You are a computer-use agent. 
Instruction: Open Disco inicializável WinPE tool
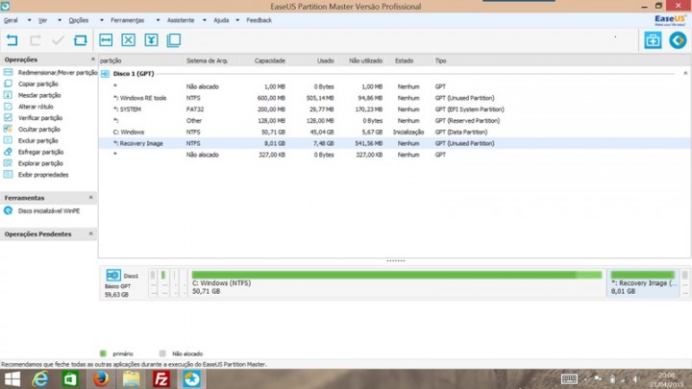tap(49, 211)
